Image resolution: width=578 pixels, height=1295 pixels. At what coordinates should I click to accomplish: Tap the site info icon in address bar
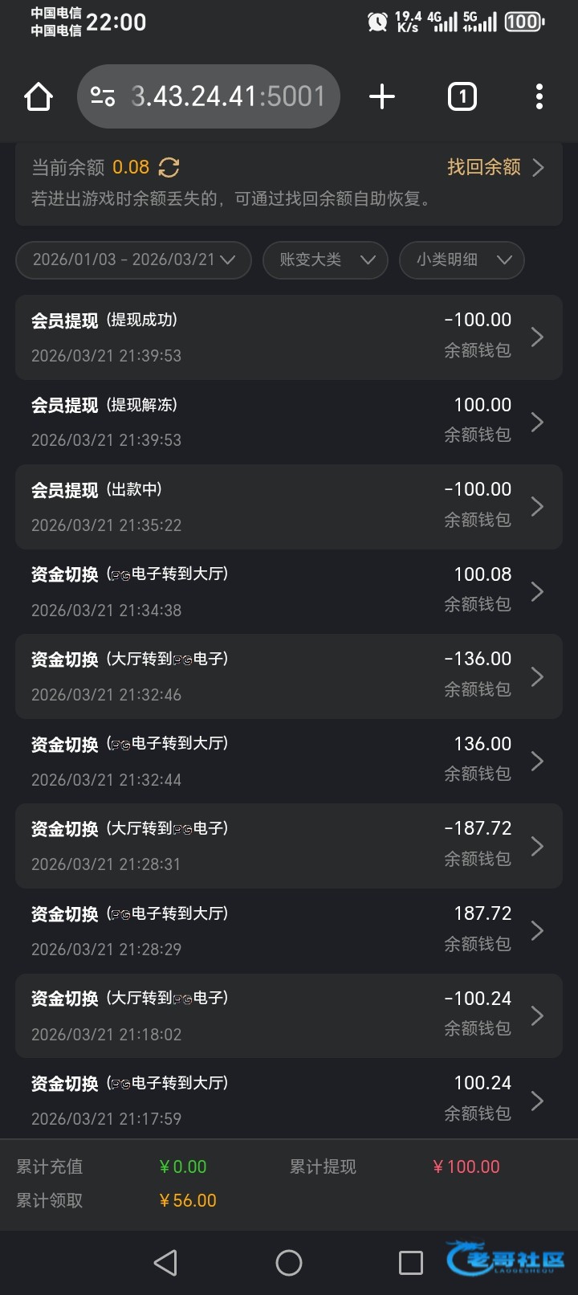tap(103, 97)
